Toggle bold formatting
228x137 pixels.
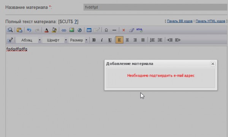coord(94,40)
